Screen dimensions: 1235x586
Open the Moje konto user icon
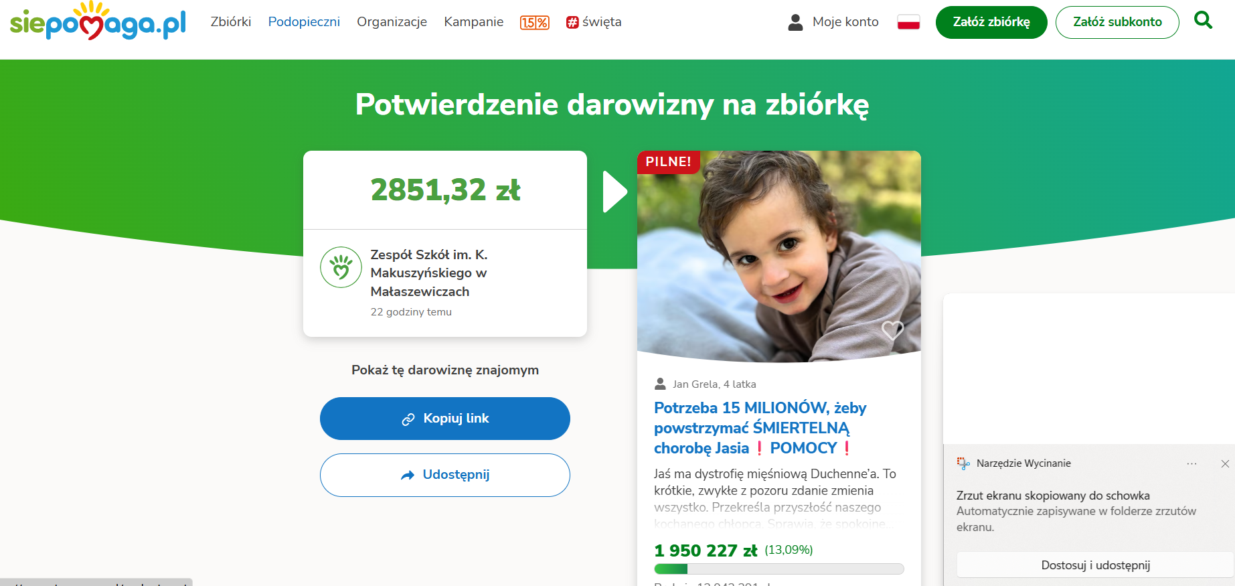coord(795,22)
